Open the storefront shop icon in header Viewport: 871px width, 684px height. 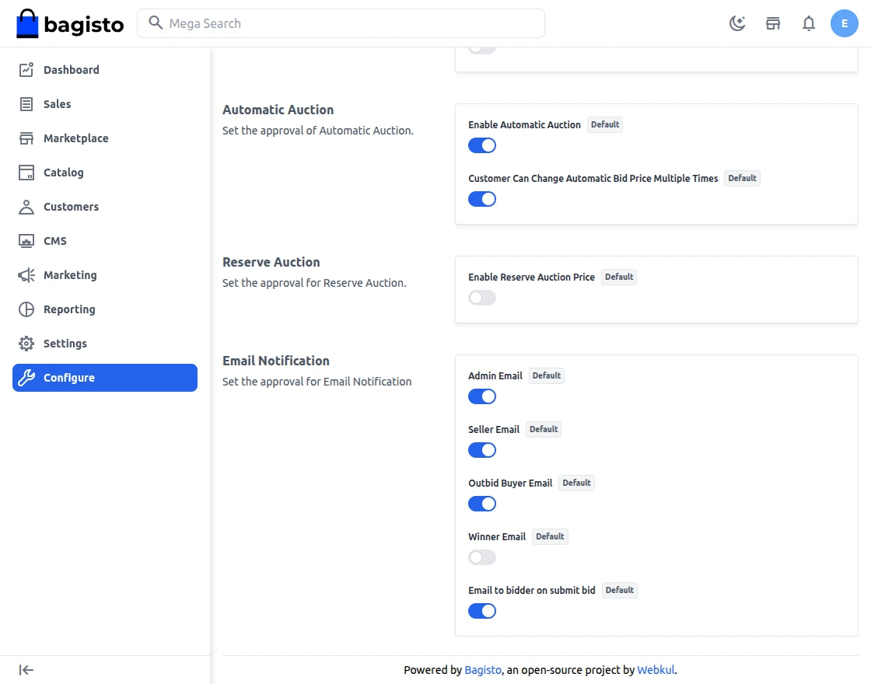[x=773, y=23]
